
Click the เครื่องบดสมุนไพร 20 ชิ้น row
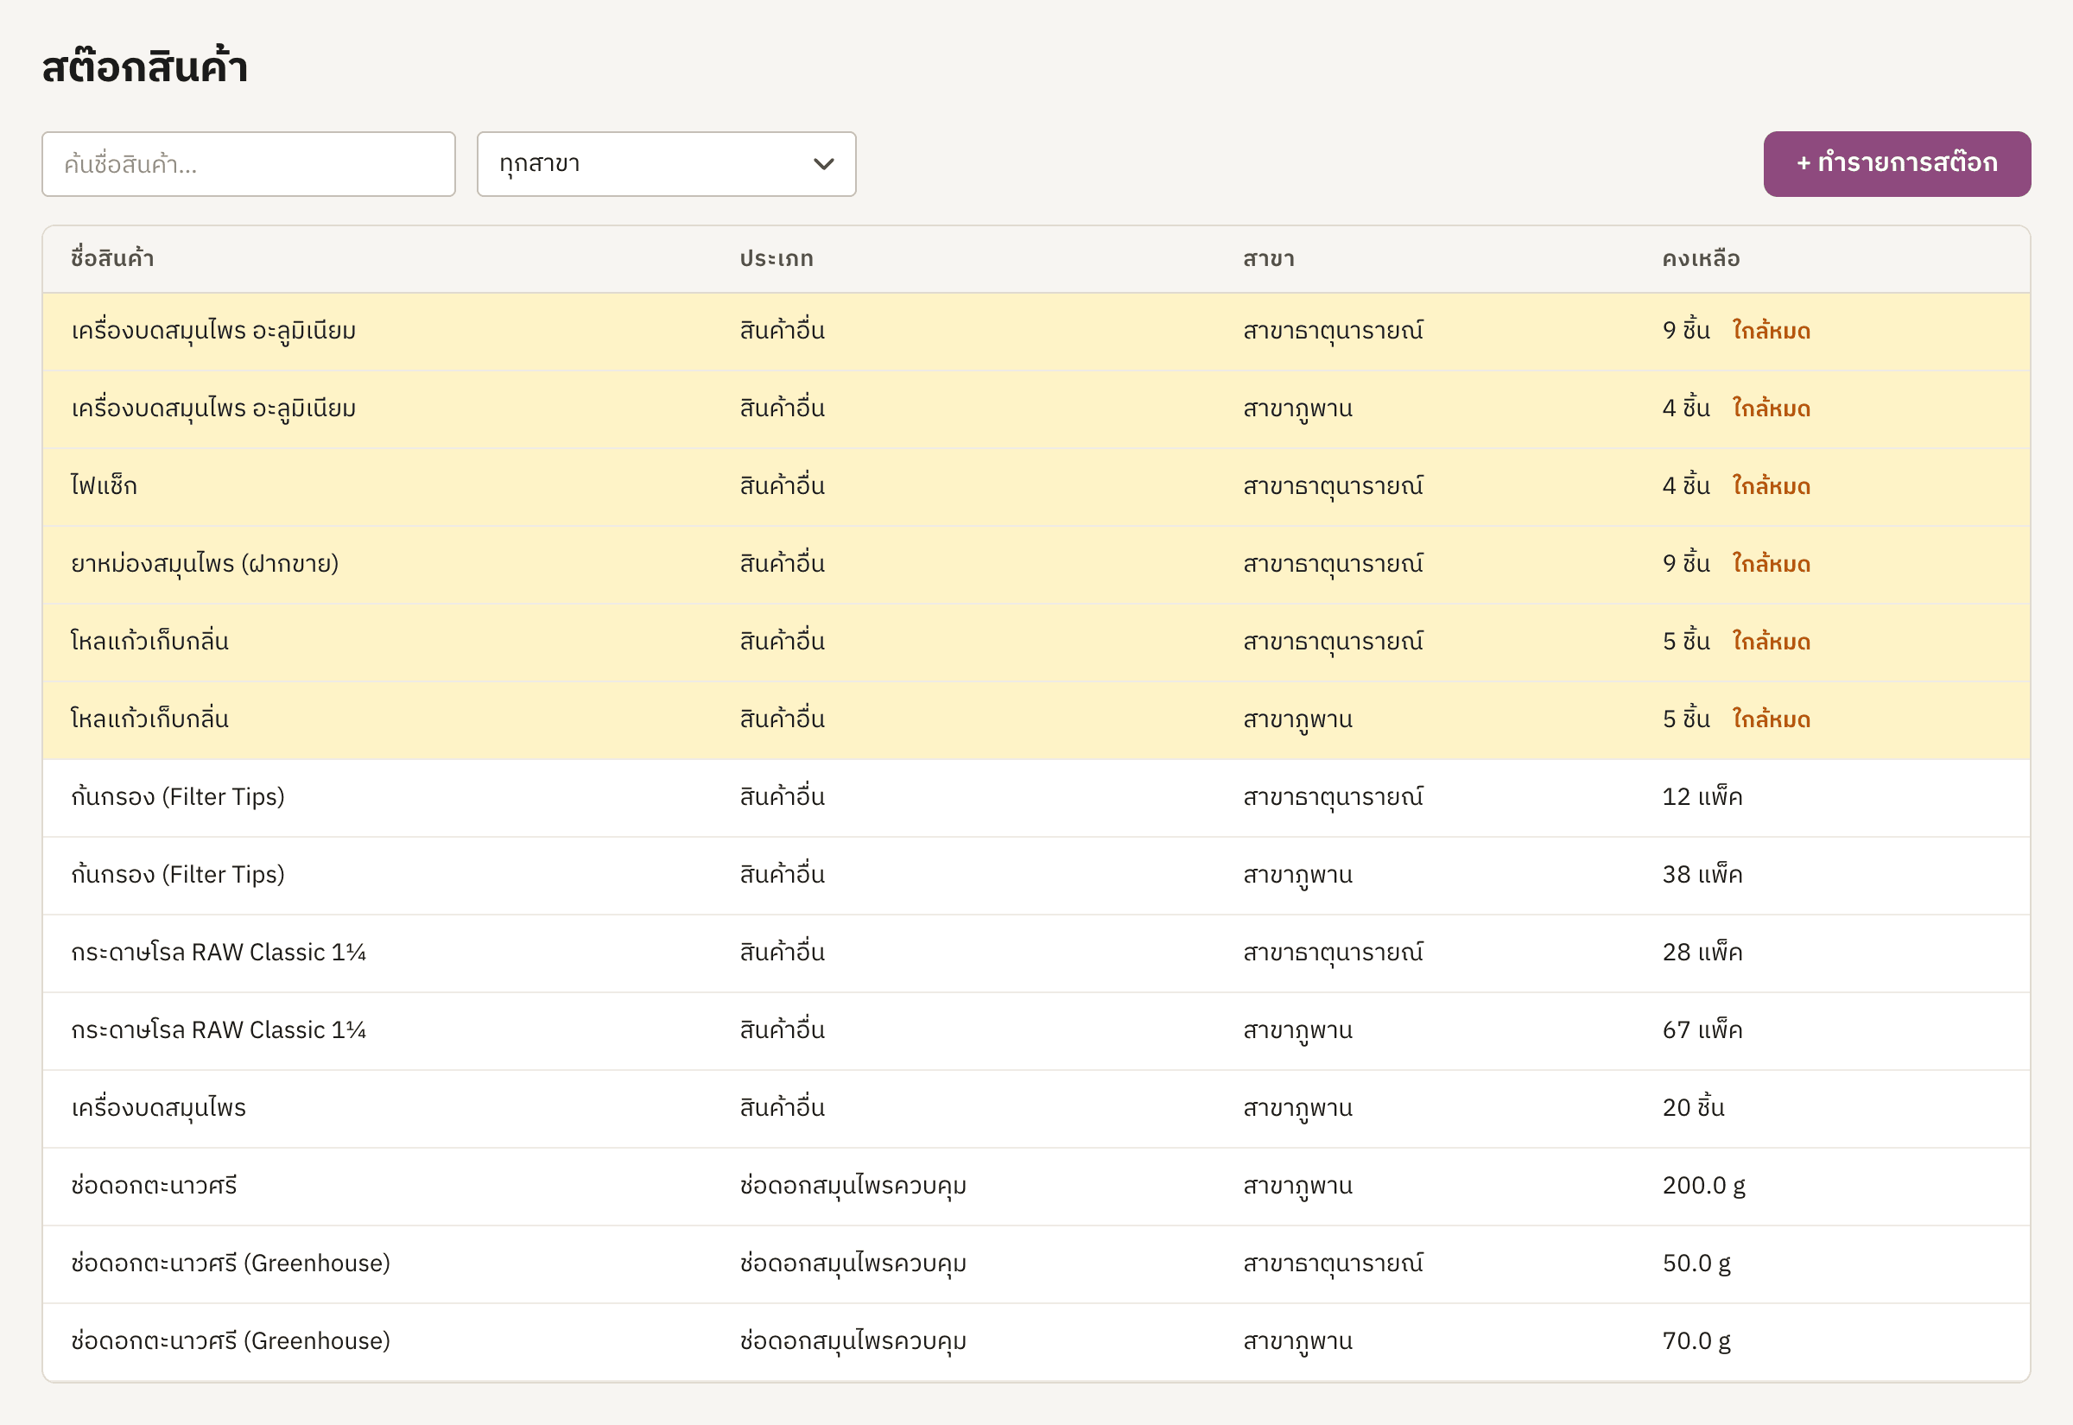click(1036, 1108)
